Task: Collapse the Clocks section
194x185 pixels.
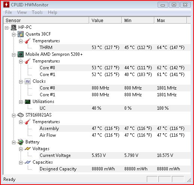Action: [21, 82]
